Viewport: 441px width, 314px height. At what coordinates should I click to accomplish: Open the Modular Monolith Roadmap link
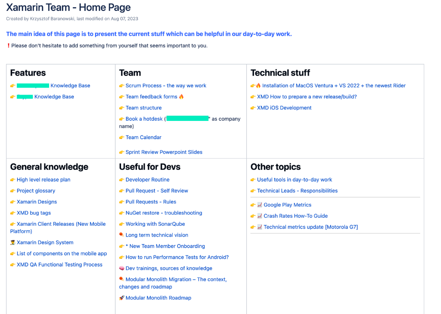click(158, 298)
